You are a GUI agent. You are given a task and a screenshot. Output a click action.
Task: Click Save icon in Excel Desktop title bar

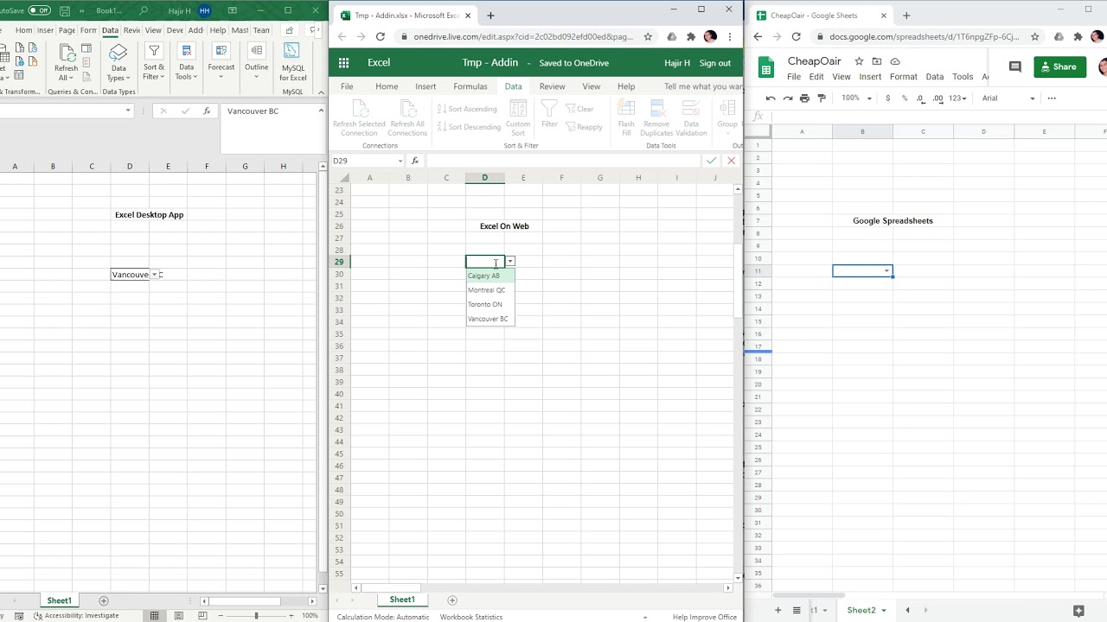pyautogui.click(x=65, y=10)
